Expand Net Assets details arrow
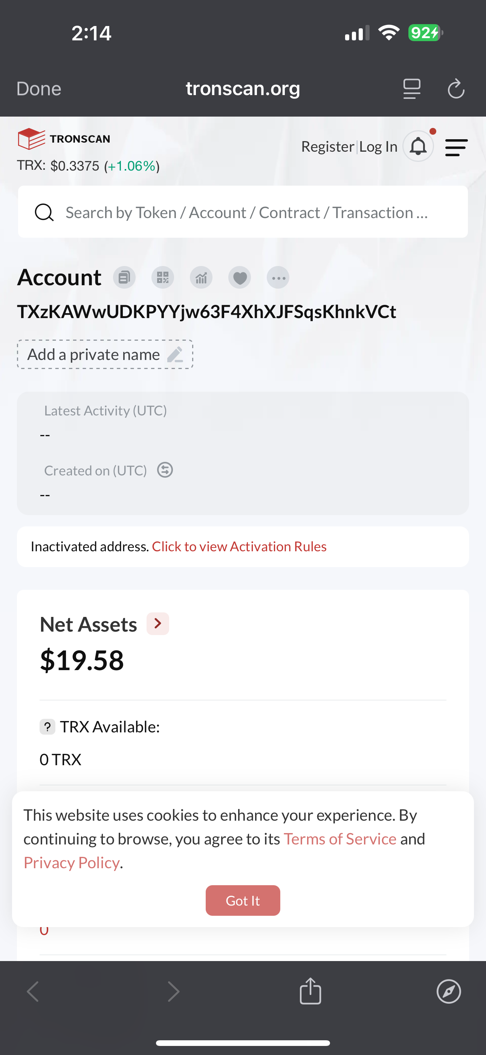The height and width of the screenshot is (1055, 486). [158, 624]
